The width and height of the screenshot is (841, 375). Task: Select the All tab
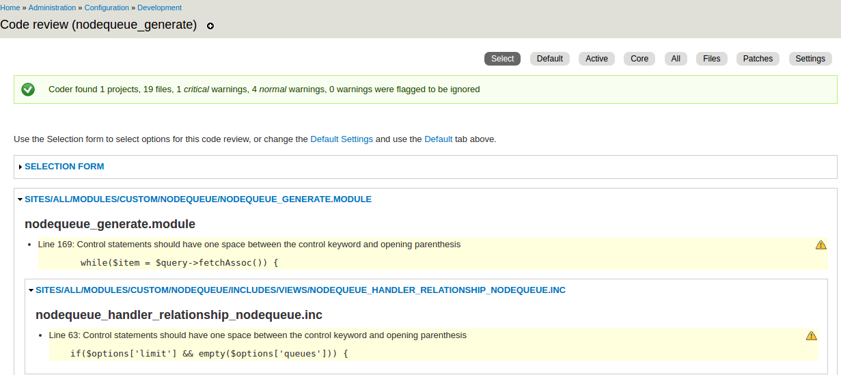pos(675,59)
